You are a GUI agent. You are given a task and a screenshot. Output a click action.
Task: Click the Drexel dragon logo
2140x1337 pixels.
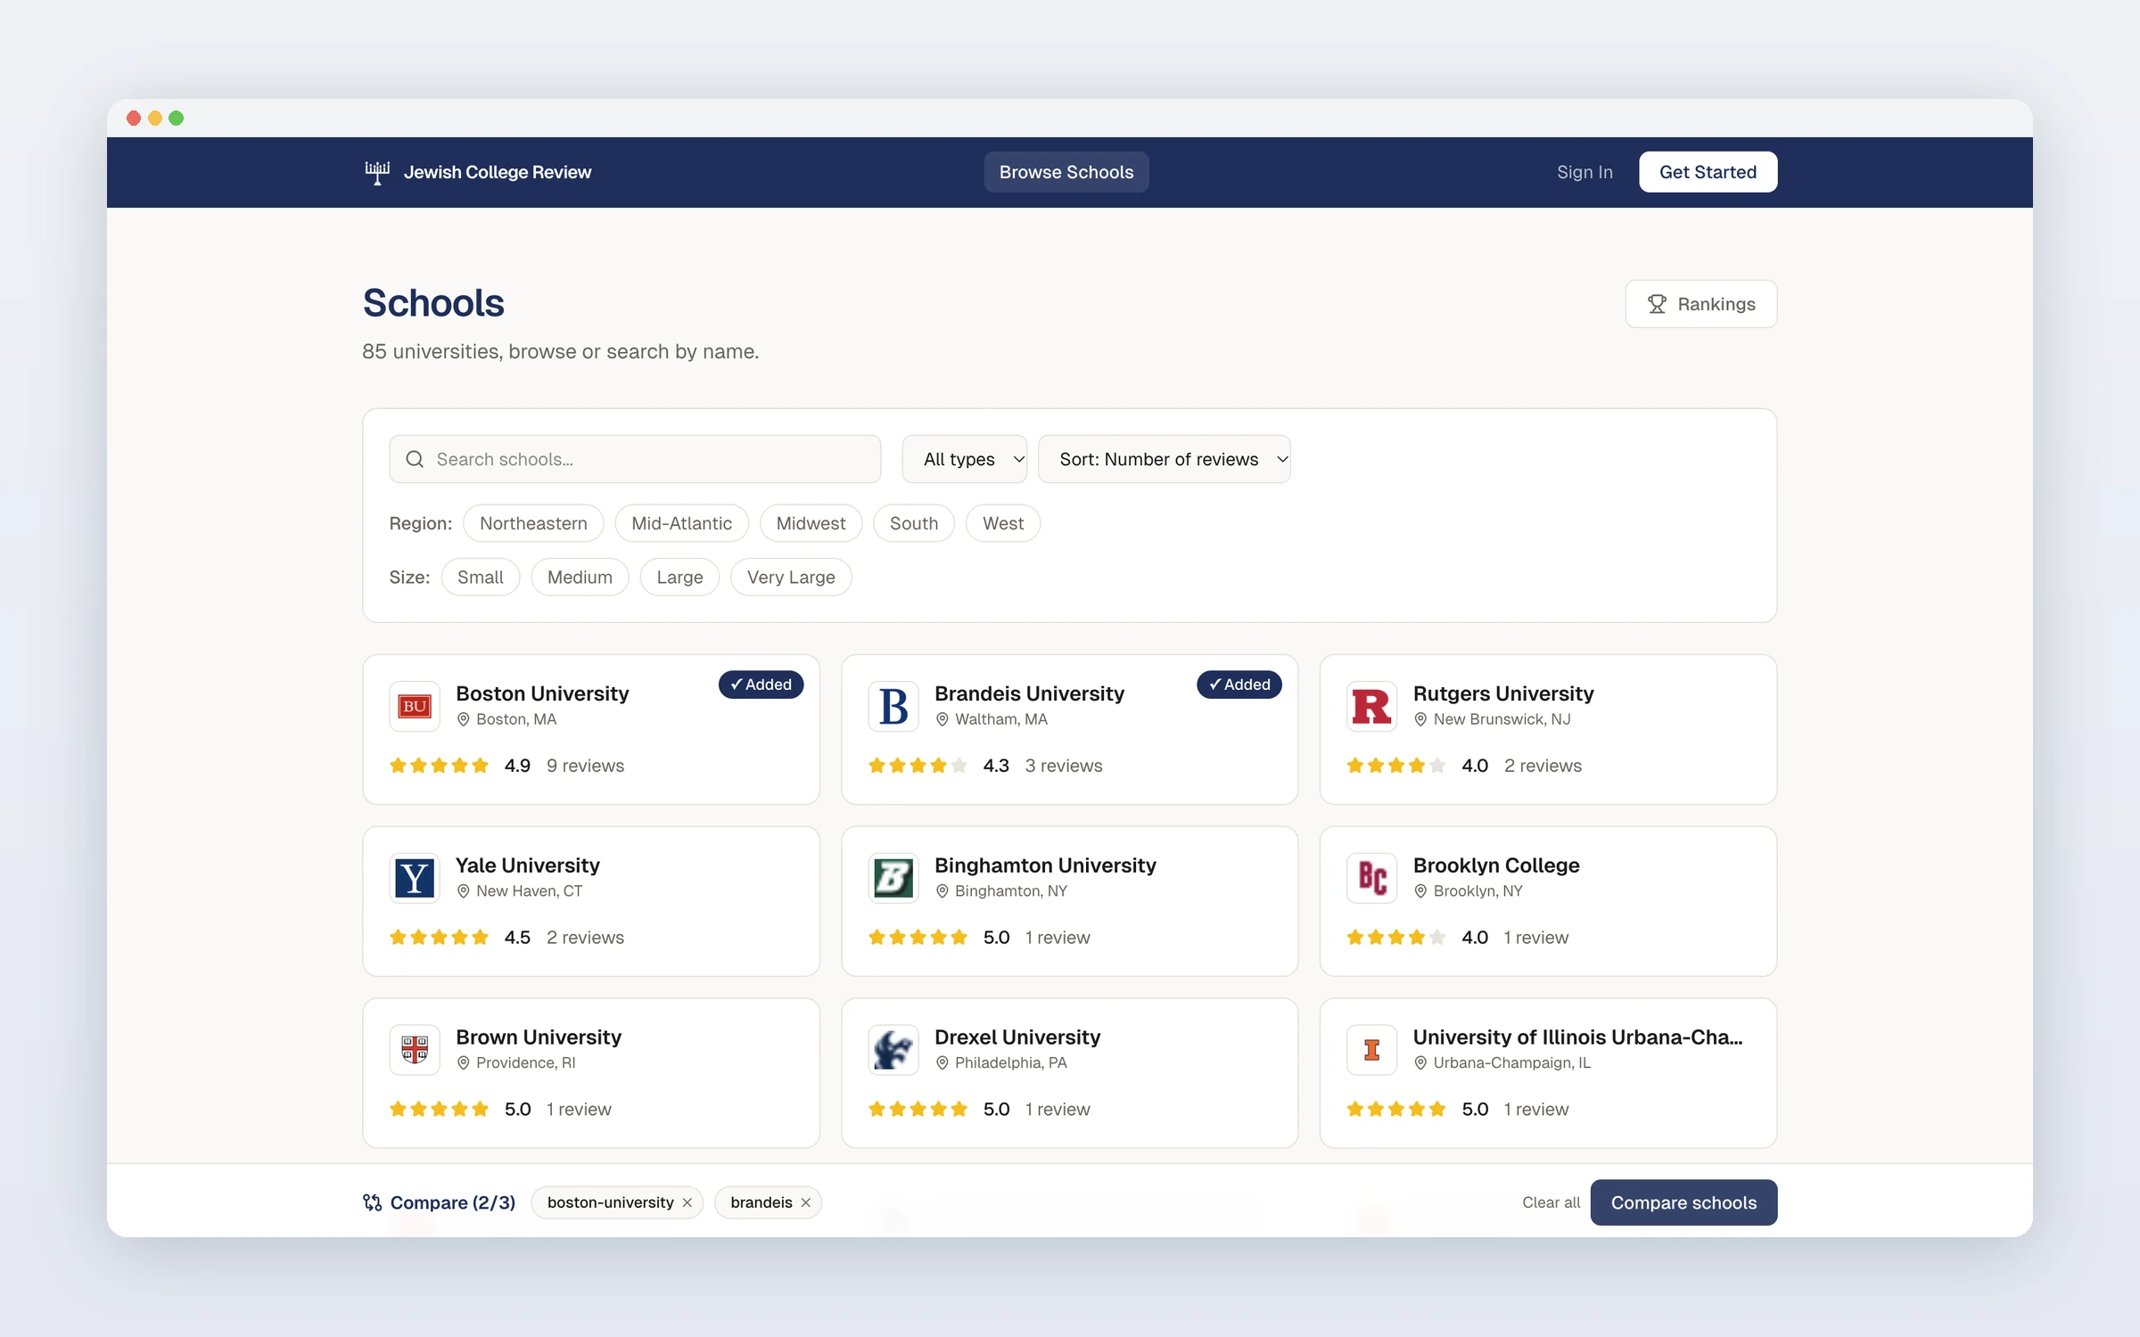pos(893,1049)
